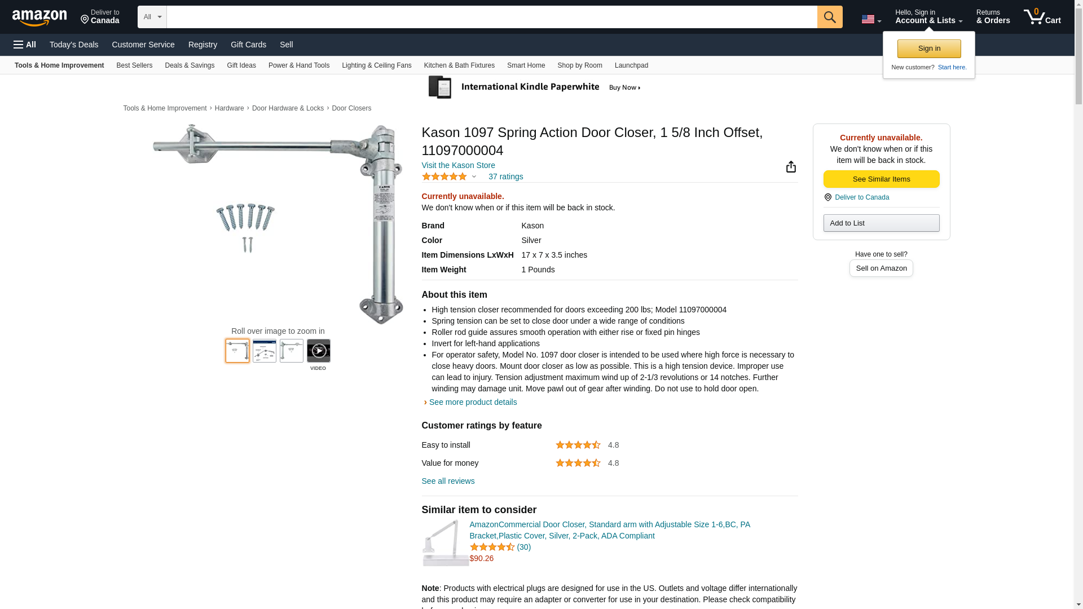Click into the Amazon search field
Screen dimensions: 1083x609
[x=491, y=17]
